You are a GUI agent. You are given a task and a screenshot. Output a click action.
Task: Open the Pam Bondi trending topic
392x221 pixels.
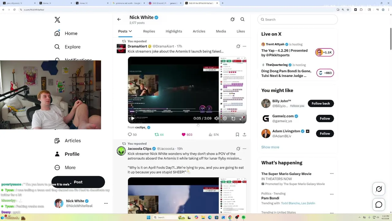click(270, 198)
